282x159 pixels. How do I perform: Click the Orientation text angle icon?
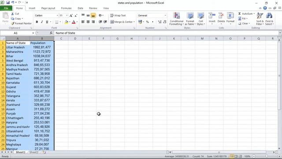point(101,15)
